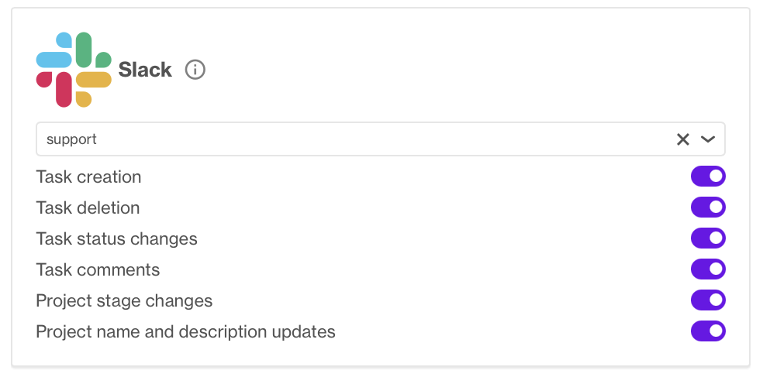Click the selected 'support' value text
The height and width of the screenshot is (384, 763).
[71, 139]
